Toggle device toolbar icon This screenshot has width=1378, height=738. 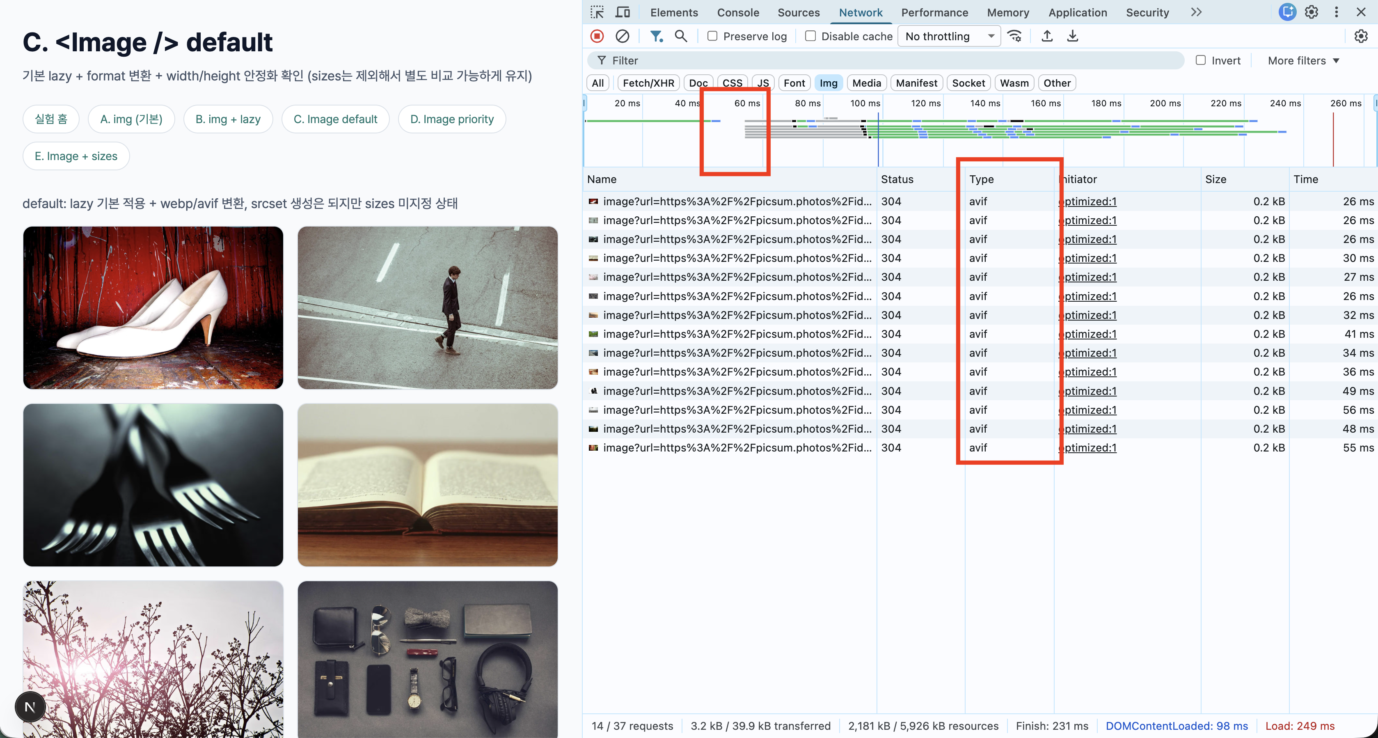tap(623, 12)
